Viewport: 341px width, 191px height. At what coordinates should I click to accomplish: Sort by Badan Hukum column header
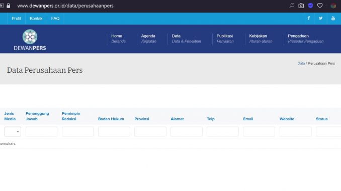coord(111,119)
